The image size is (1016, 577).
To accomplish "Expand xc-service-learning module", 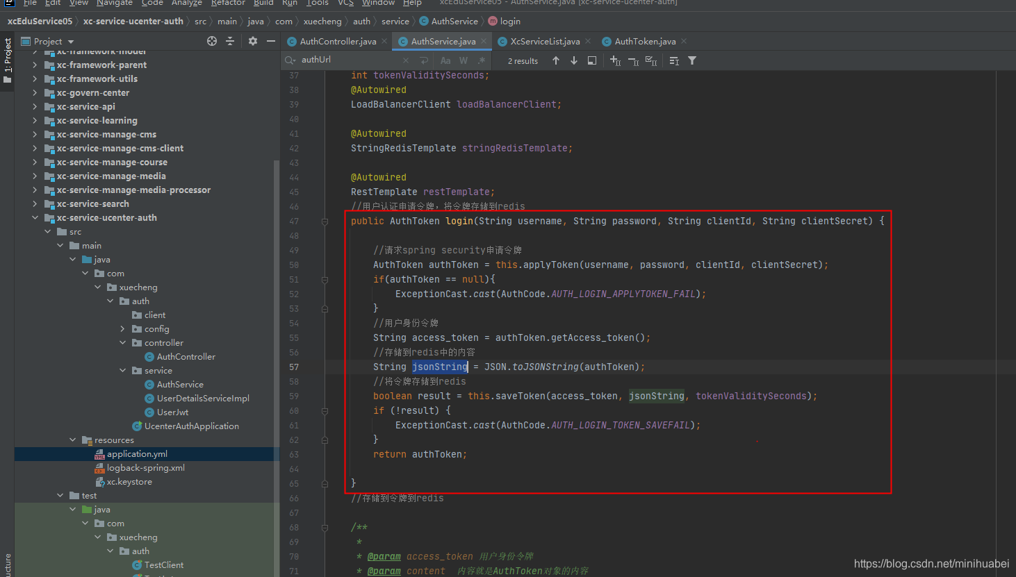I will tap(35, 121).
